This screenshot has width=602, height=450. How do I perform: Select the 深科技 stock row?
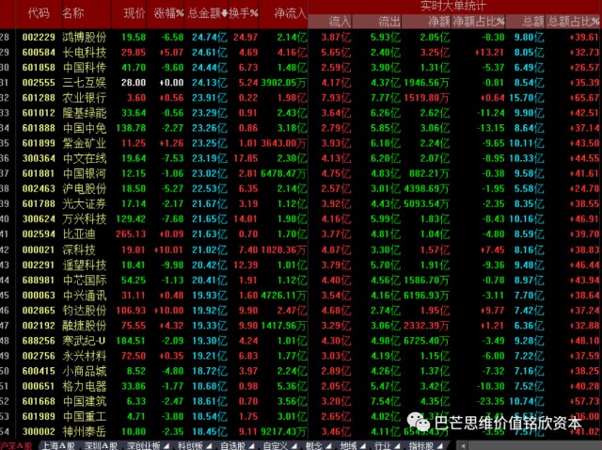tap(301, 249)
